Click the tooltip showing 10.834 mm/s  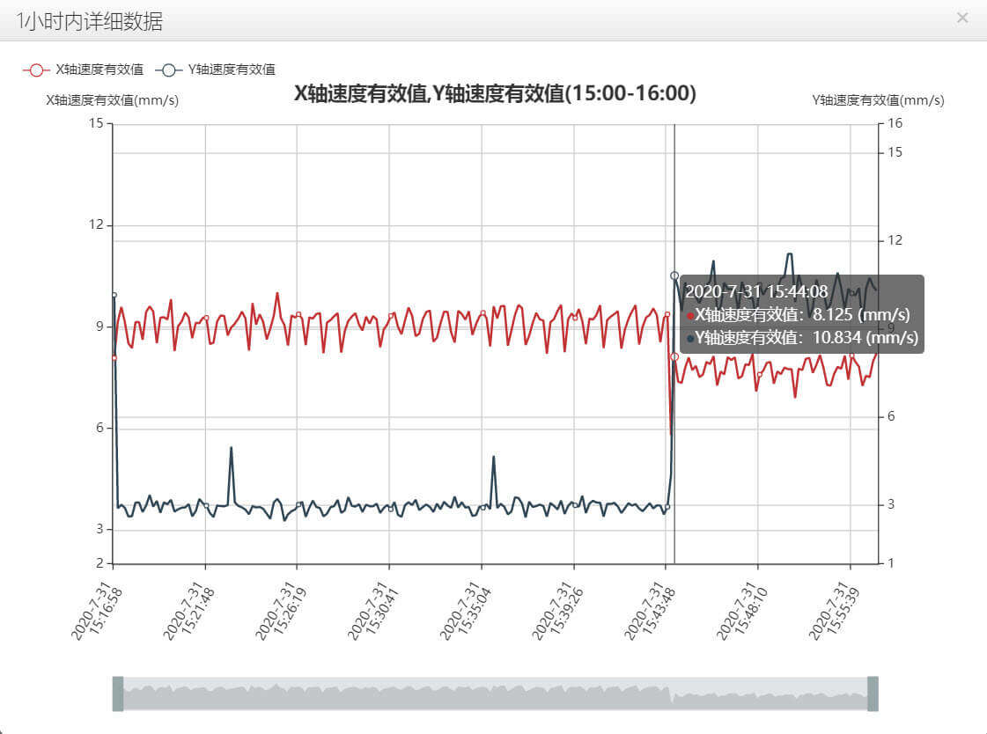click(801, 315)
